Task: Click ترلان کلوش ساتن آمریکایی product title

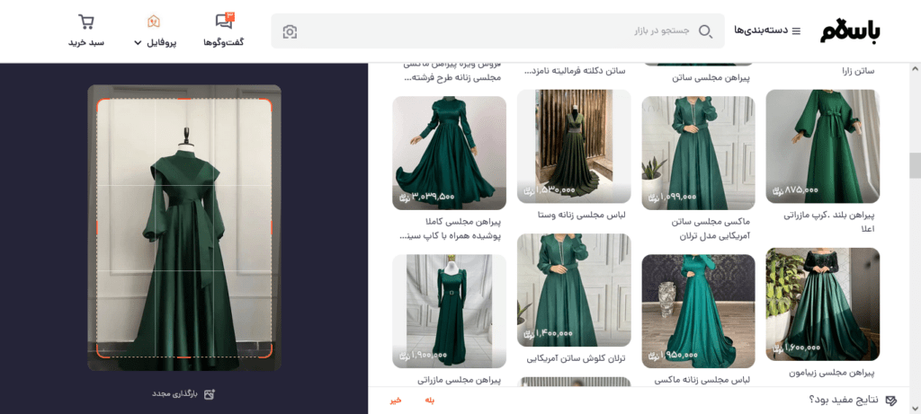Action: pyautogui.click(x=574, y=358)
